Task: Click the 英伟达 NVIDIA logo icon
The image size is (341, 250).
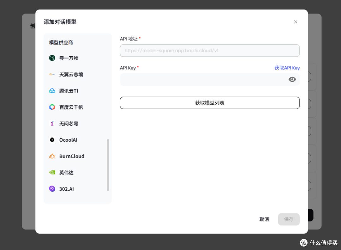Action: (x=52, y=172)
